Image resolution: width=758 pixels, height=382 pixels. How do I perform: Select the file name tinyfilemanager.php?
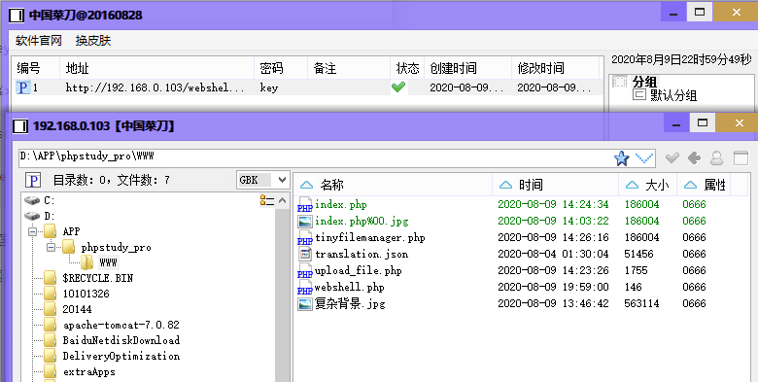[370, 237]
